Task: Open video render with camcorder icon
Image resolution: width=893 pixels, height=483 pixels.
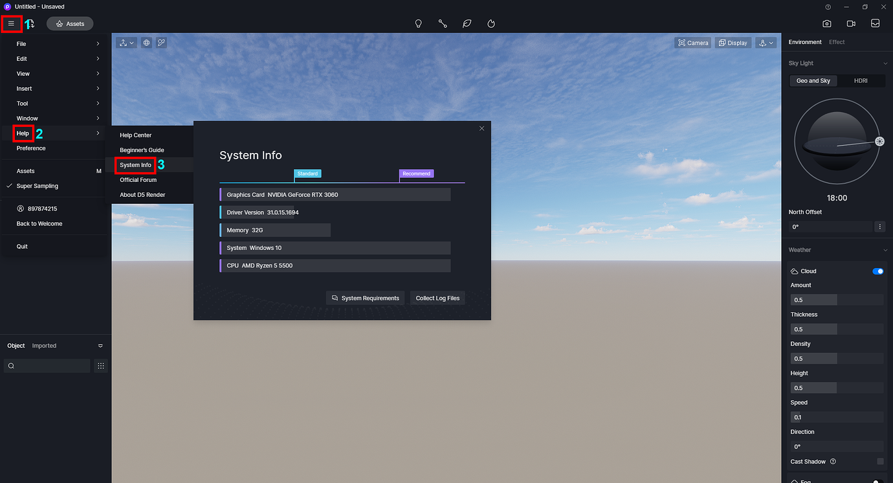Action: (x=851, y=23)
